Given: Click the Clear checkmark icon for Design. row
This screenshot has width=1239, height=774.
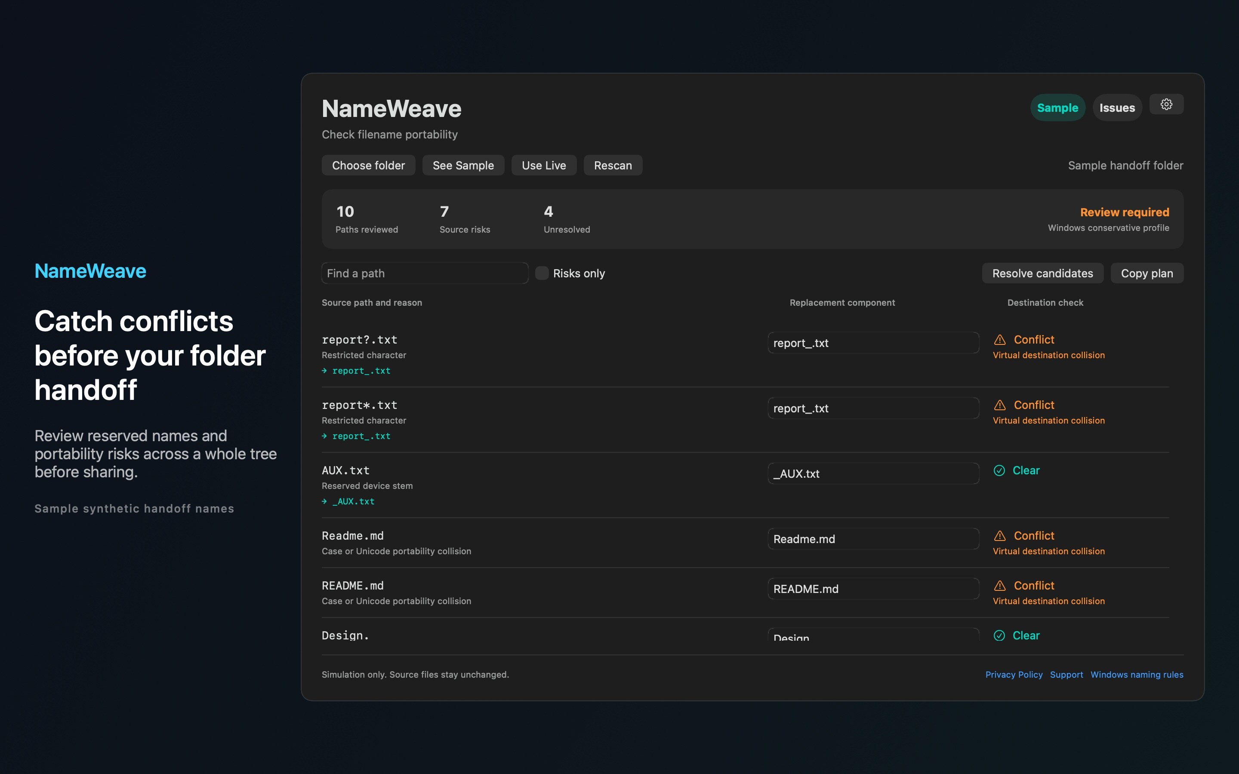Looking at the screenshot, I should pyautogui.click(x=999, y=635).
